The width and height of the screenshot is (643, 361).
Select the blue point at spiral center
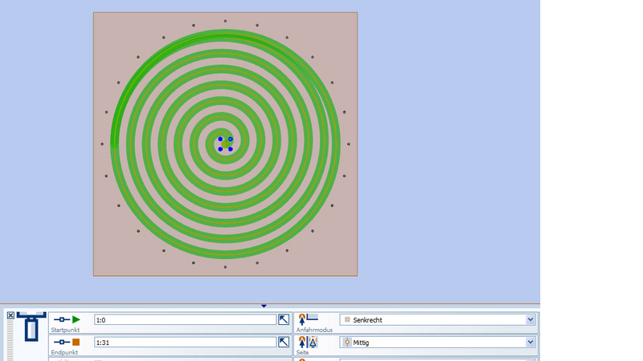230,139
